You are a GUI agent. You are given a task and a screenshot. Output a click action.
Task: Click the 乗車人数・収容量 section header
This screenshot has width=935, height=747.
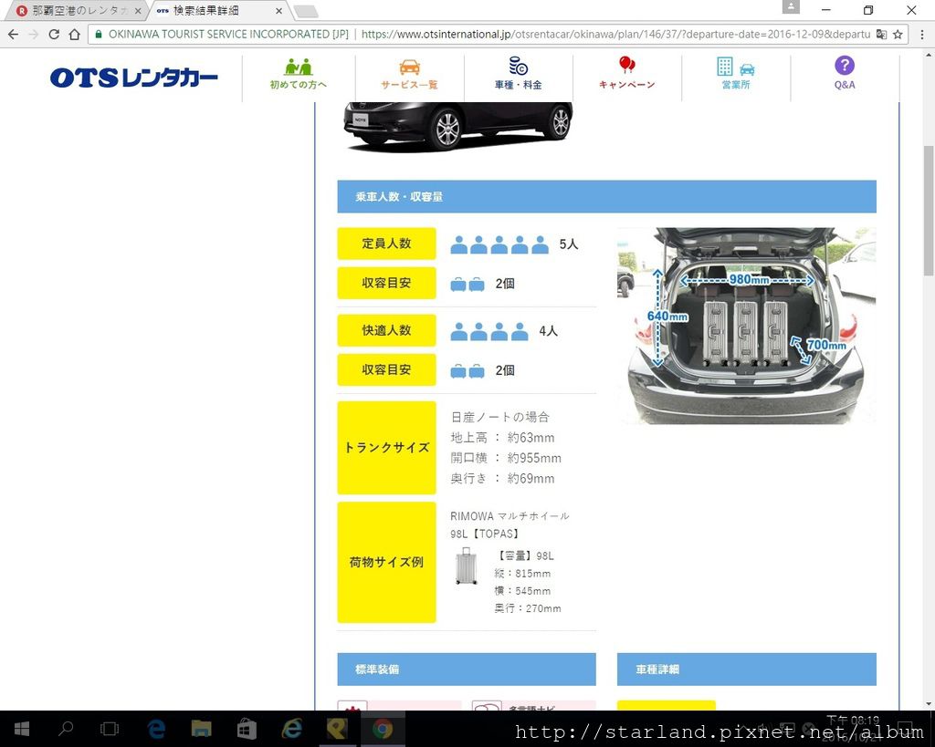(x=606, y=197)
